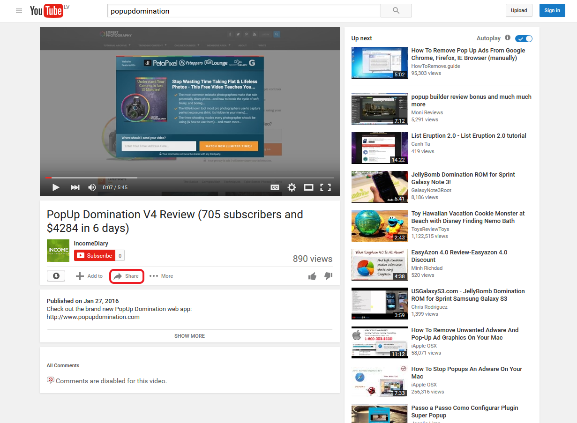Open the IncomeDiary channel avatar

tap(58, 251)
